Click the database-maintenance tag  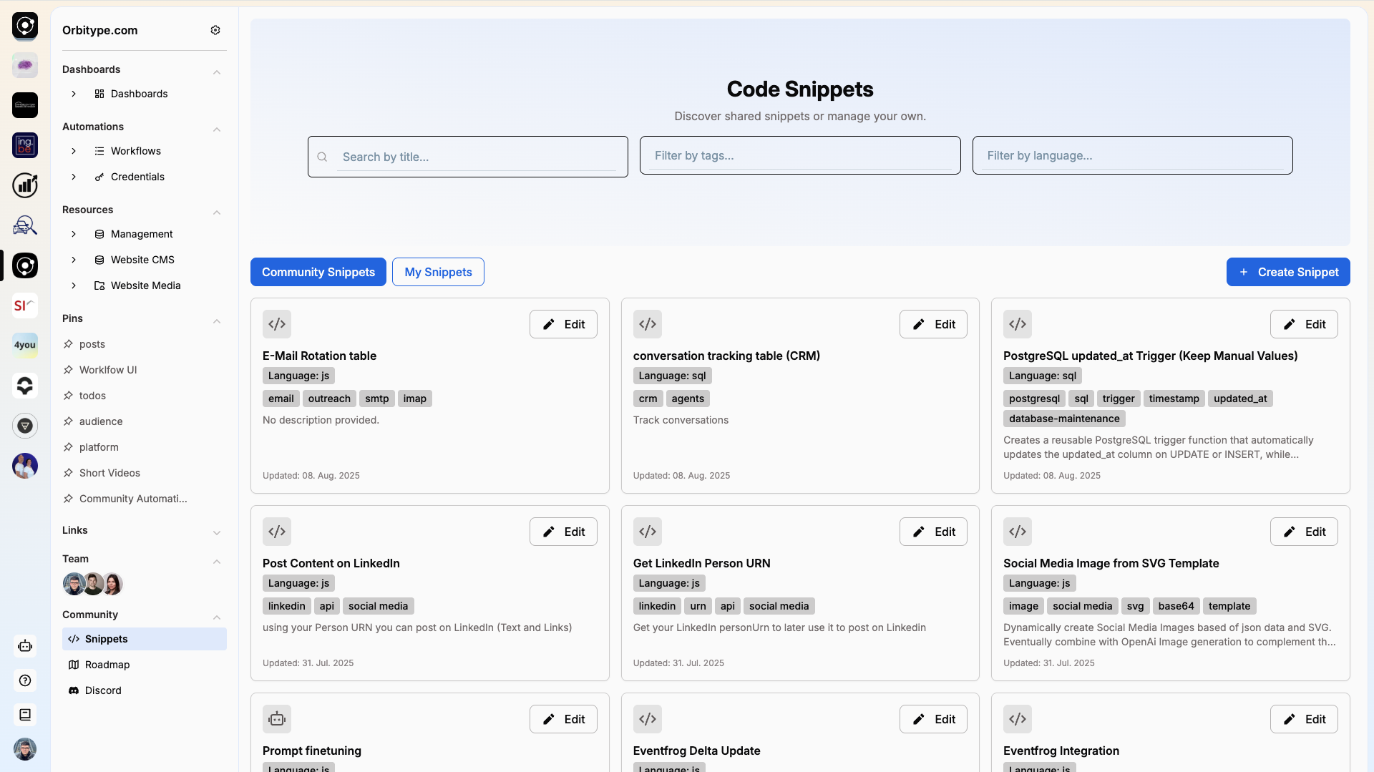click(x=1064, y=419)
